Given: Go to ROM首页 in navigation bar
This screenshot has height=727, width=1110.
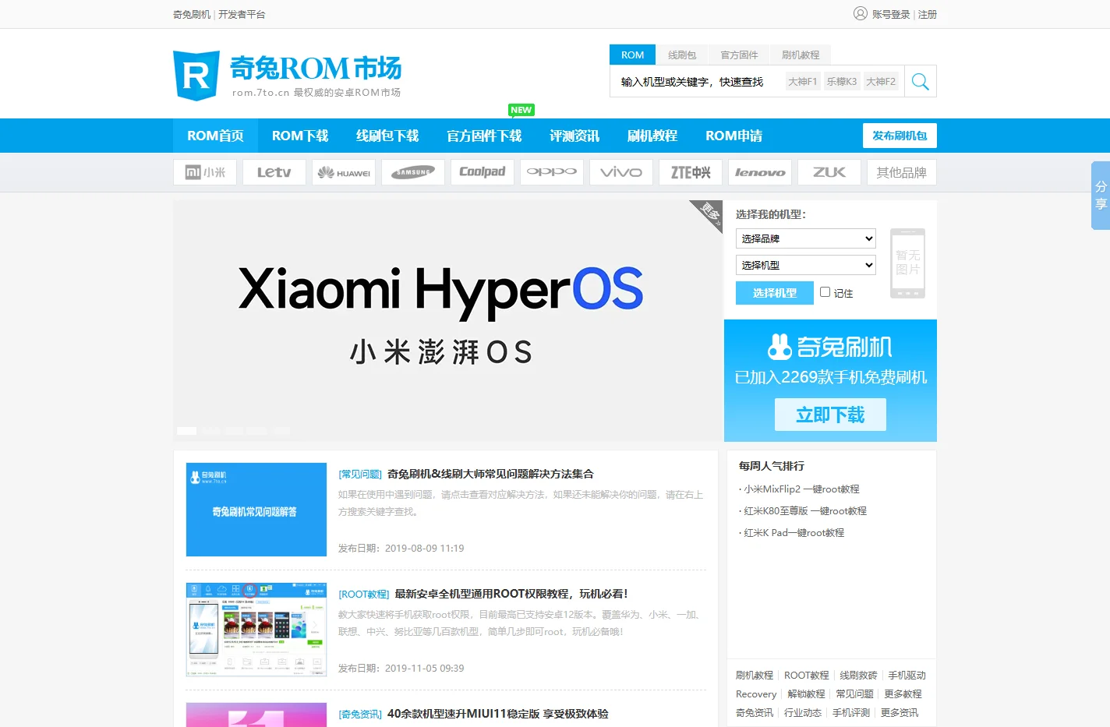Looking at the screenshot, I should click(x=215, y=136).
